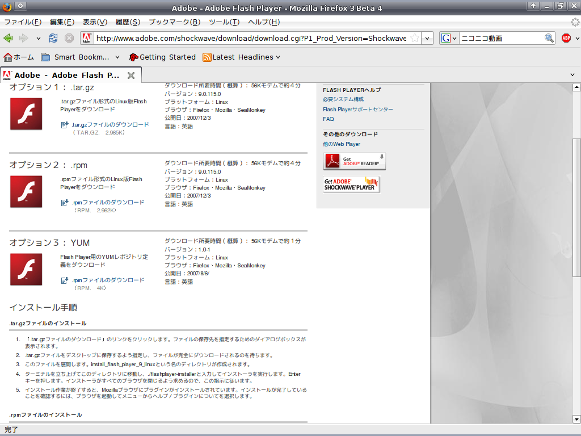Expand the Smart Bookmarks dropdown arrow
581x436 pixels.
coord(117,57)
